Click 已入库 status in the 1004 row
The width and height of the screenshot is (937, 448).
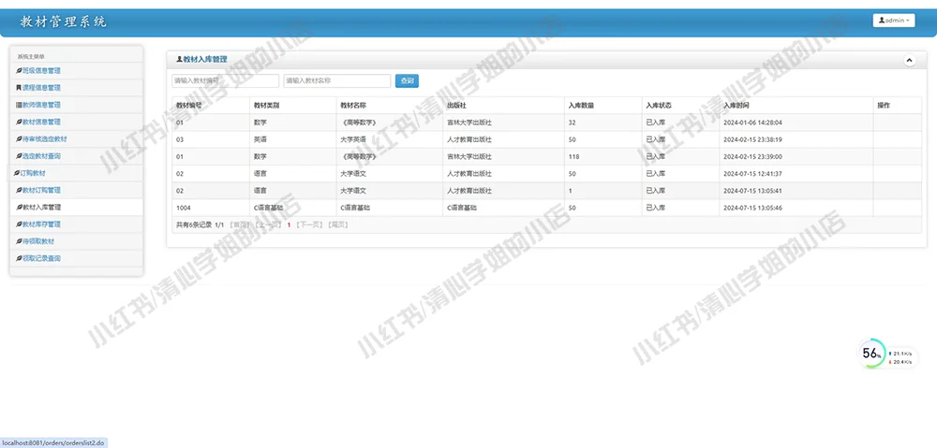(x=656, y=208)
